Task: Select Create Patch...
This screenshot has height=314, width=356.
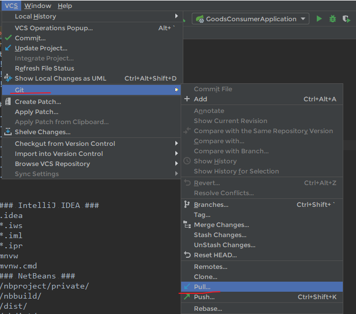Action: pos(91,102)
